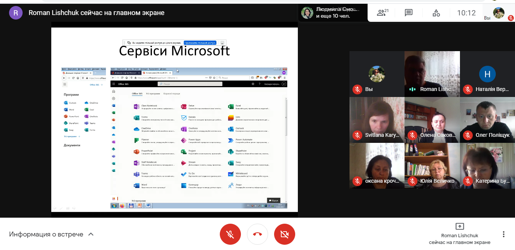Click the SharePoint app in shared Office 365 list
This screenshot has height=250, width=515.
point(248,152)
